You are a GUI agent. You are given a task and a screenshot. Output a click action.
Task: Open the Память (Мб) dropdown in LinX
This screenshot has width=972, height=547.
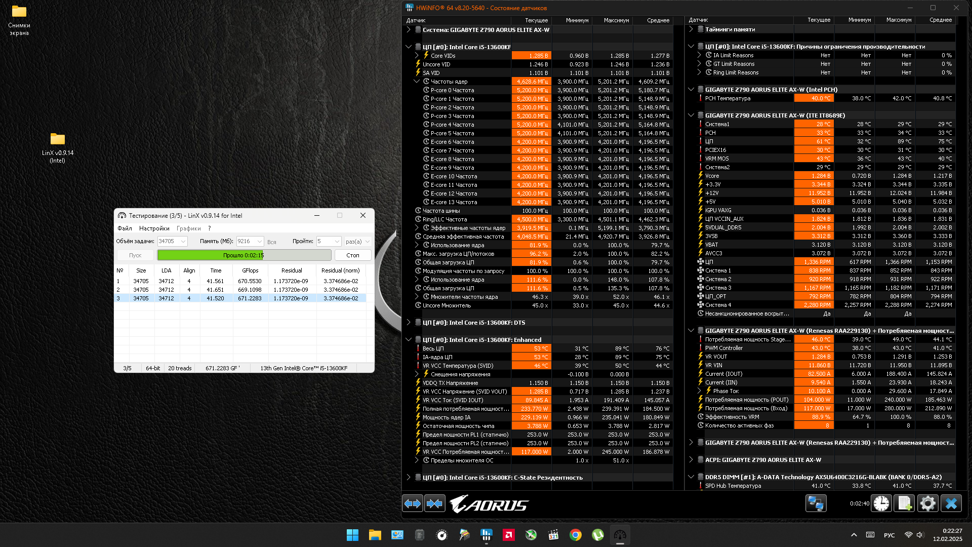(259, 242)
